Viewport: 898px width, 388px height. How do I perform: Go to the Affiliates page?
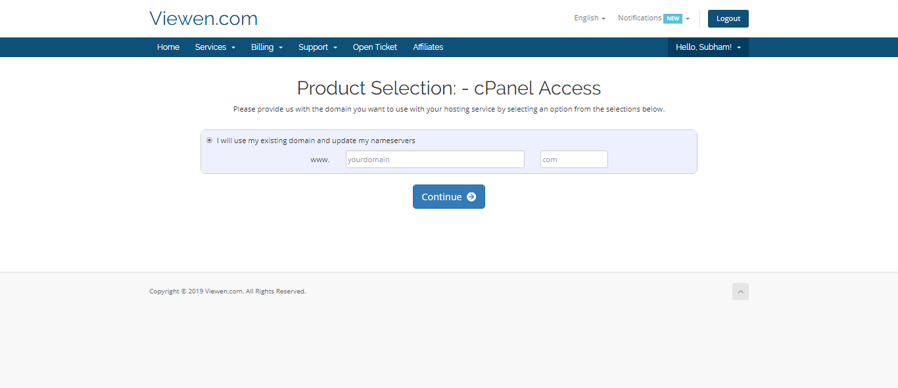click(x=428, y=47)
